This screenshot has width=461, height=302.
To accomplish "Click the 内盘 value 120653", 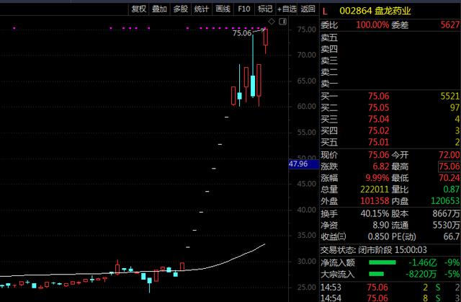I will click(445, 201).
